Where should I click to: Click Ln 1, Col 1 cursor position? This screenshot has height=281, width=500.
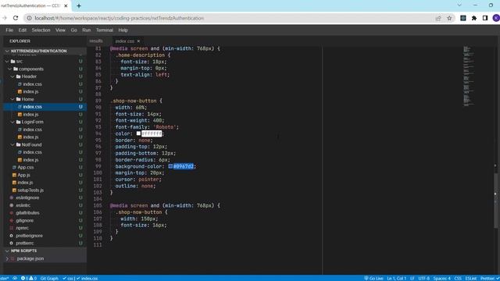(x=397, y=279)
